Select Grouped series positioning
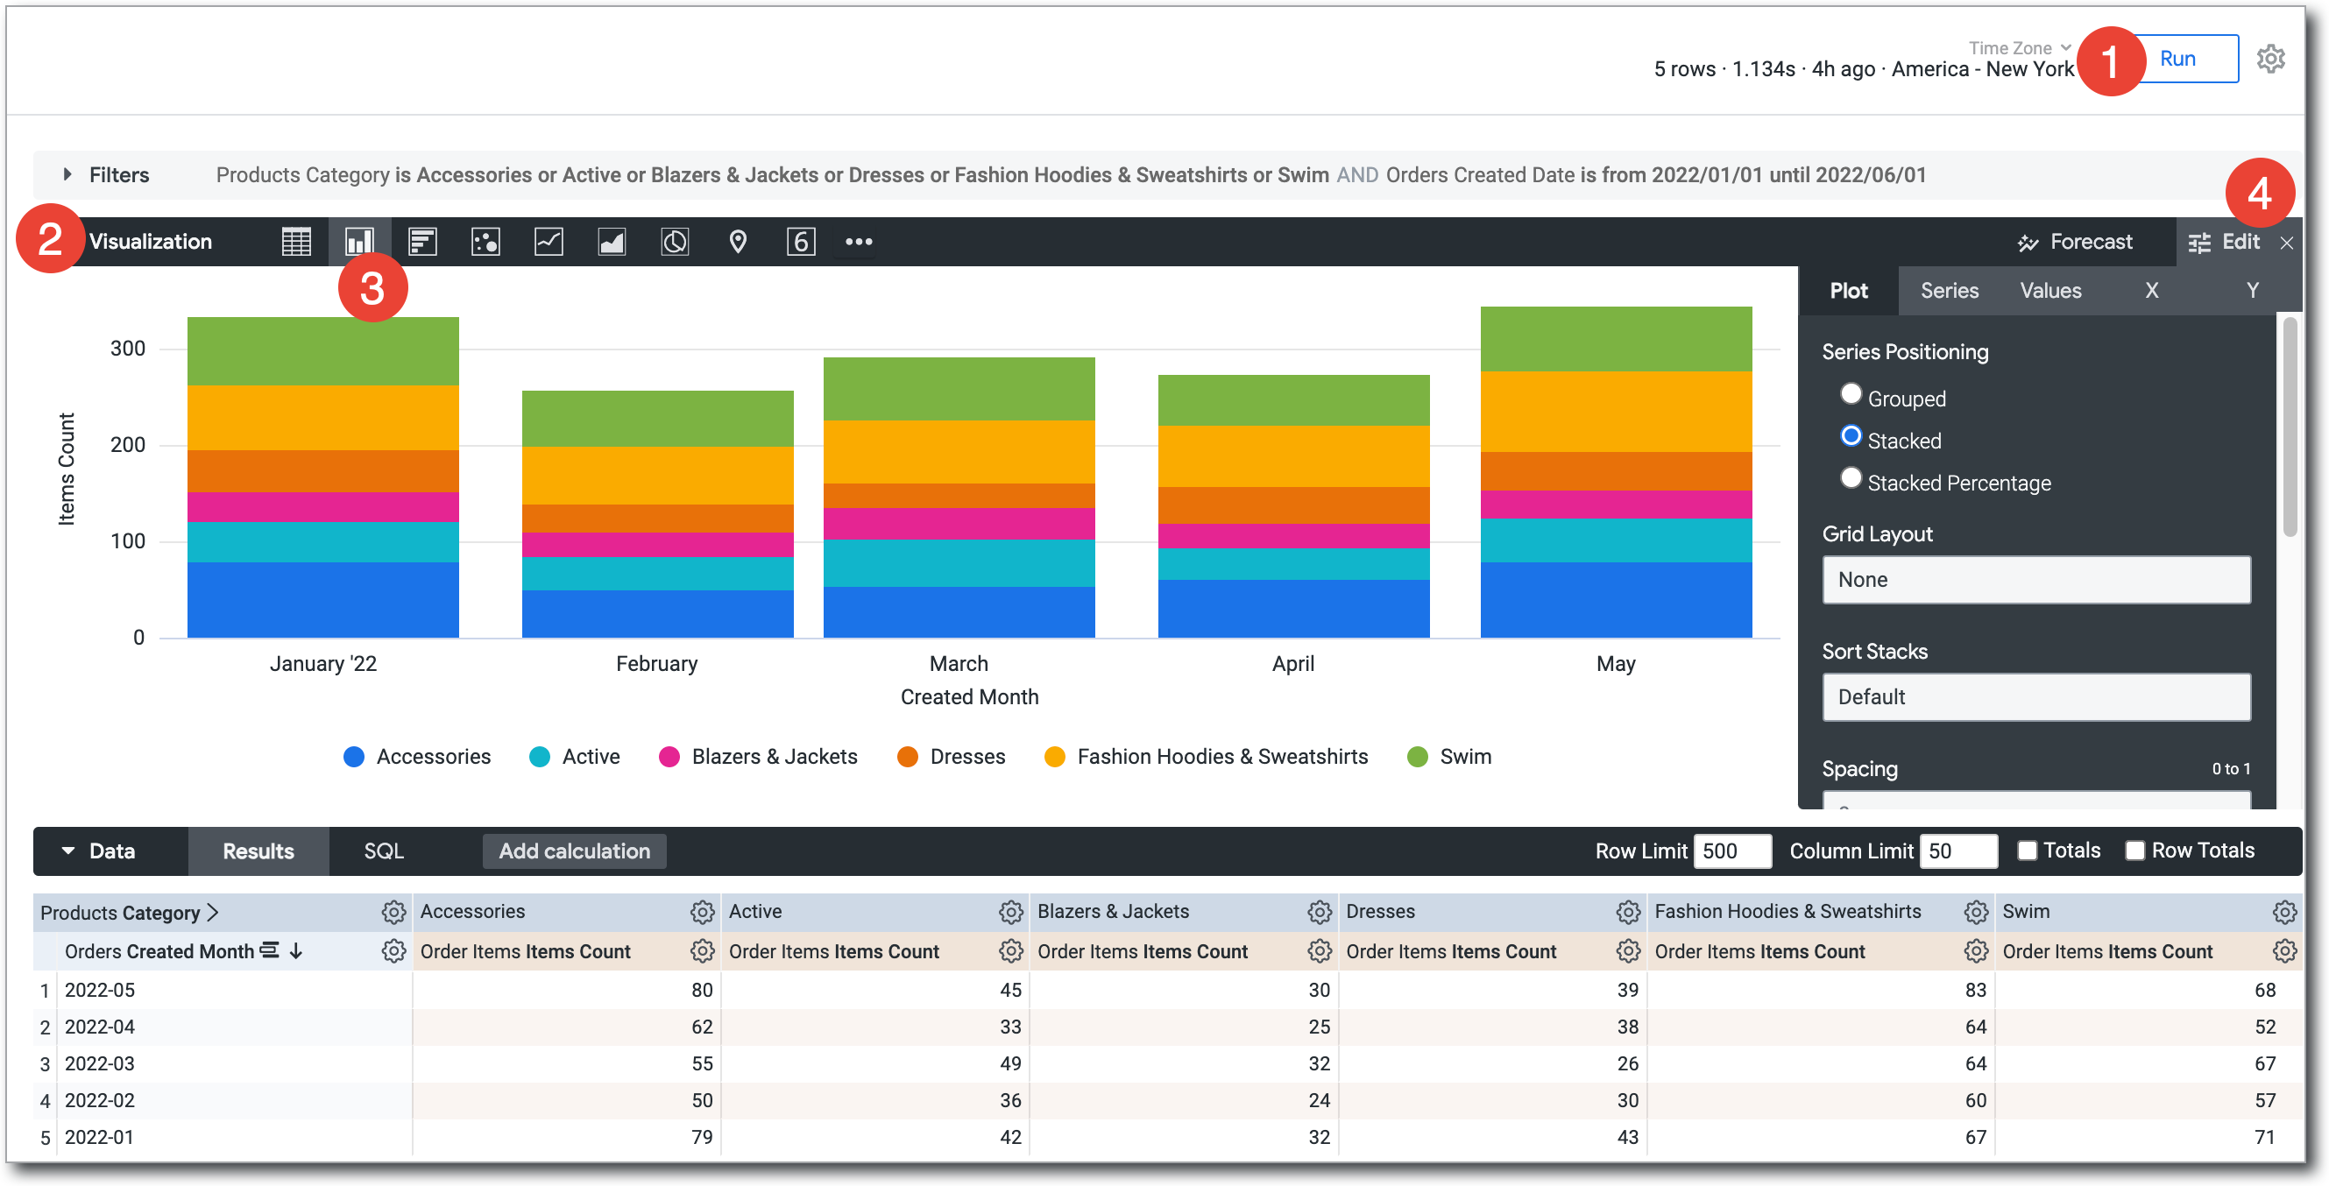This screenshot has height=1186, width=2329. [1851, 394]
